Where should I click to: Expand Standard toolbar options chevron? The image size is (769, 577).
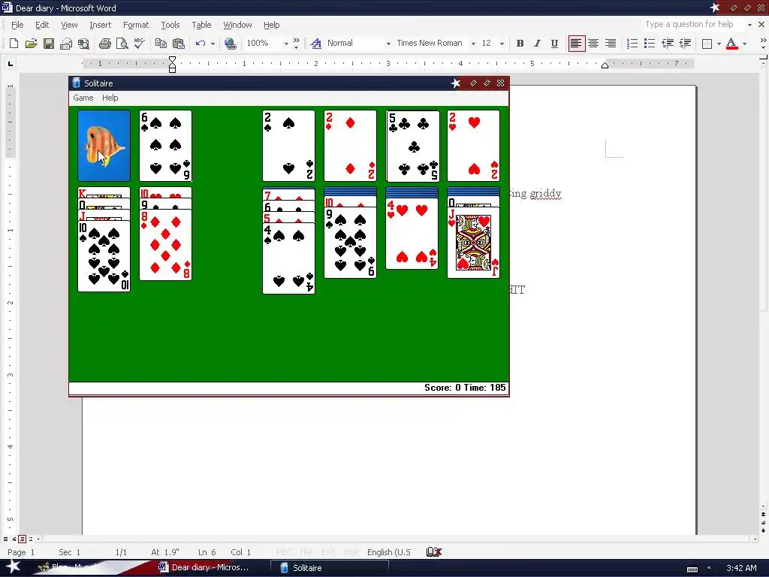tap(296, 44)
